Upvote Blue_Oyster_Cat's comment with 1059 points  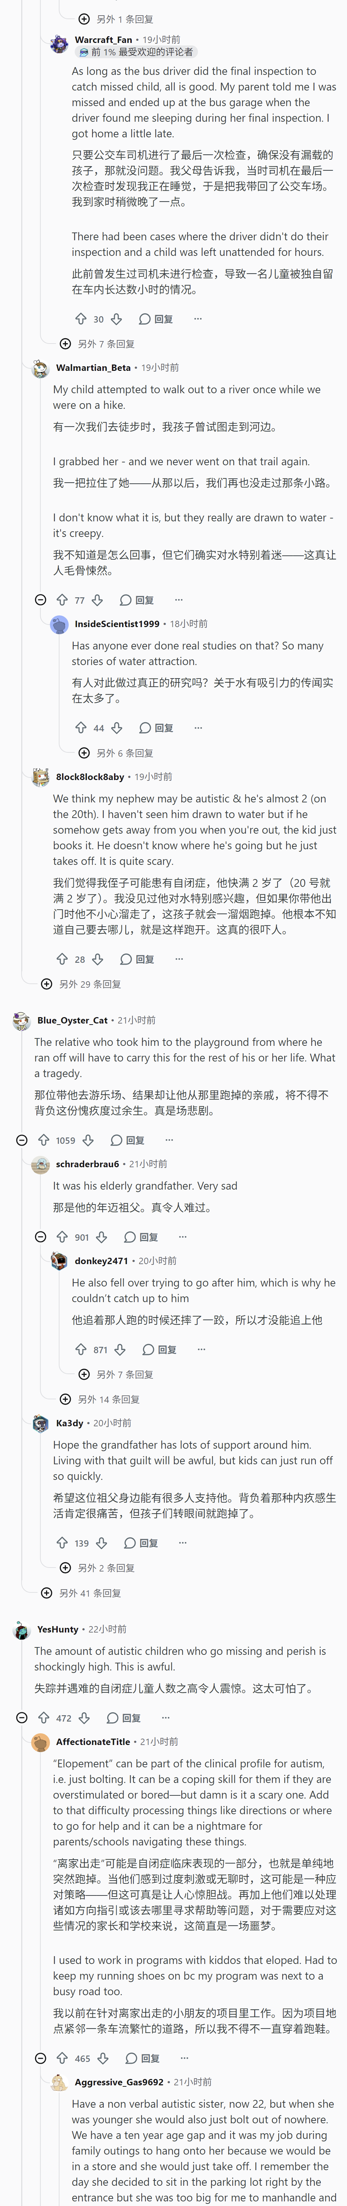coord(44,1140)
